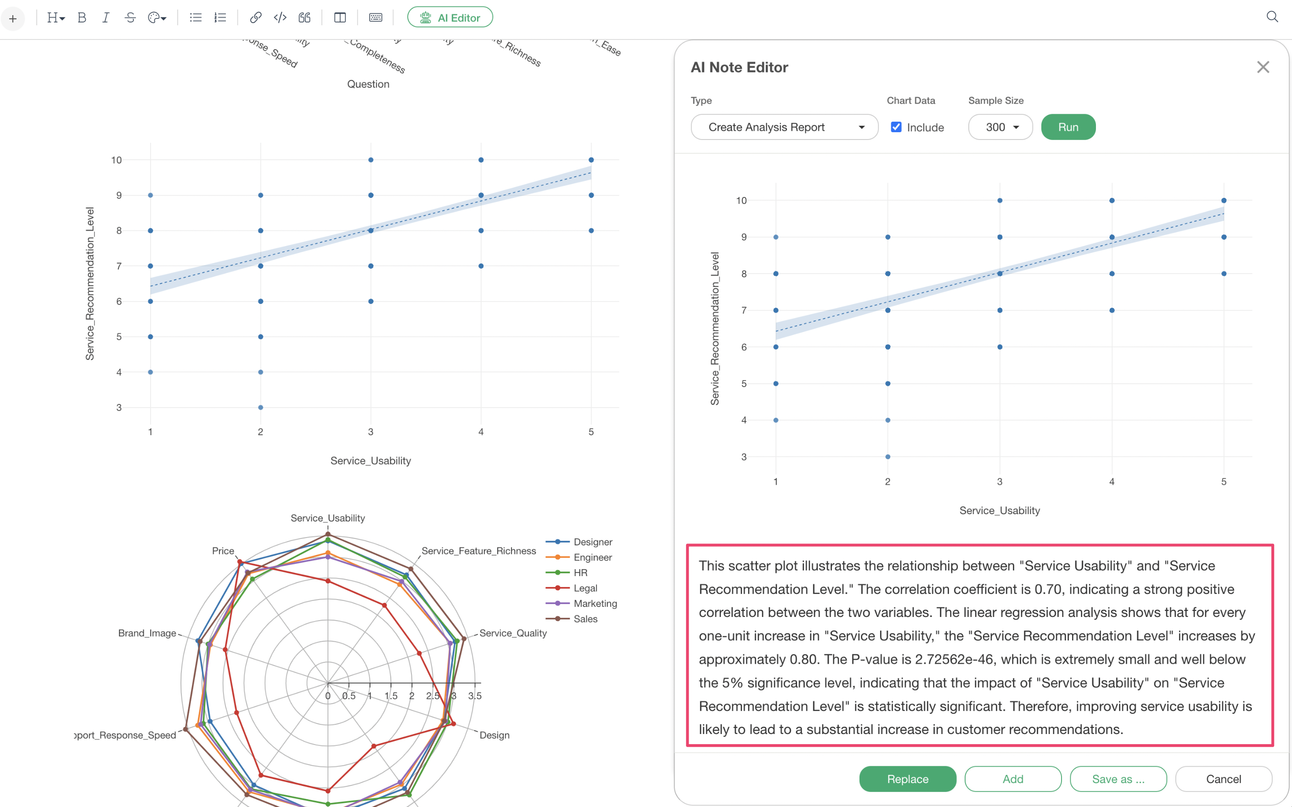Image resolution: width=1292 pixels, height=807 pixels.
Task: Insert a bulleted list
Action: (195, 17)
